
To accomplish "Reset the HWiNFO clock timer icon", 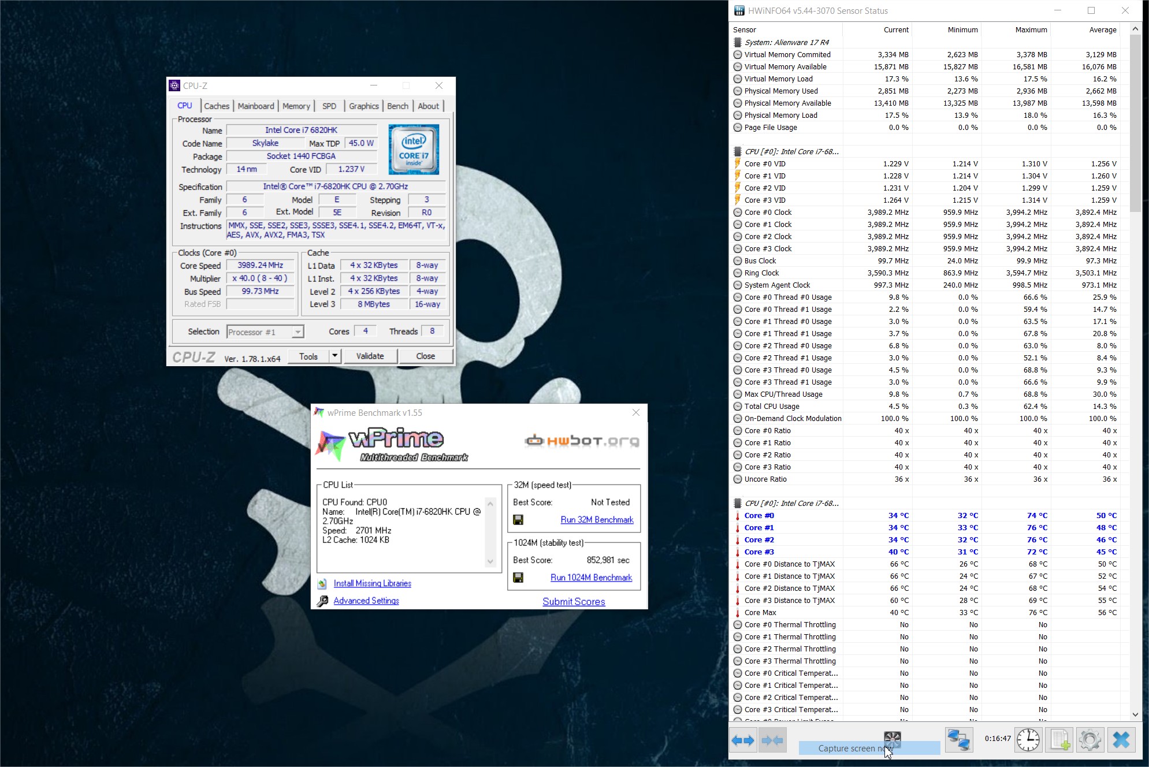I will click(x=1028, y=740).
